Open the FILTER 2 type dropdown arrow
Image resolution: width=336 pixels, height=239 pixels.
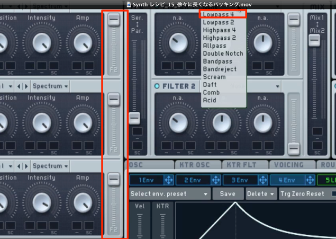pyautogui.click(x=277, y=86)
